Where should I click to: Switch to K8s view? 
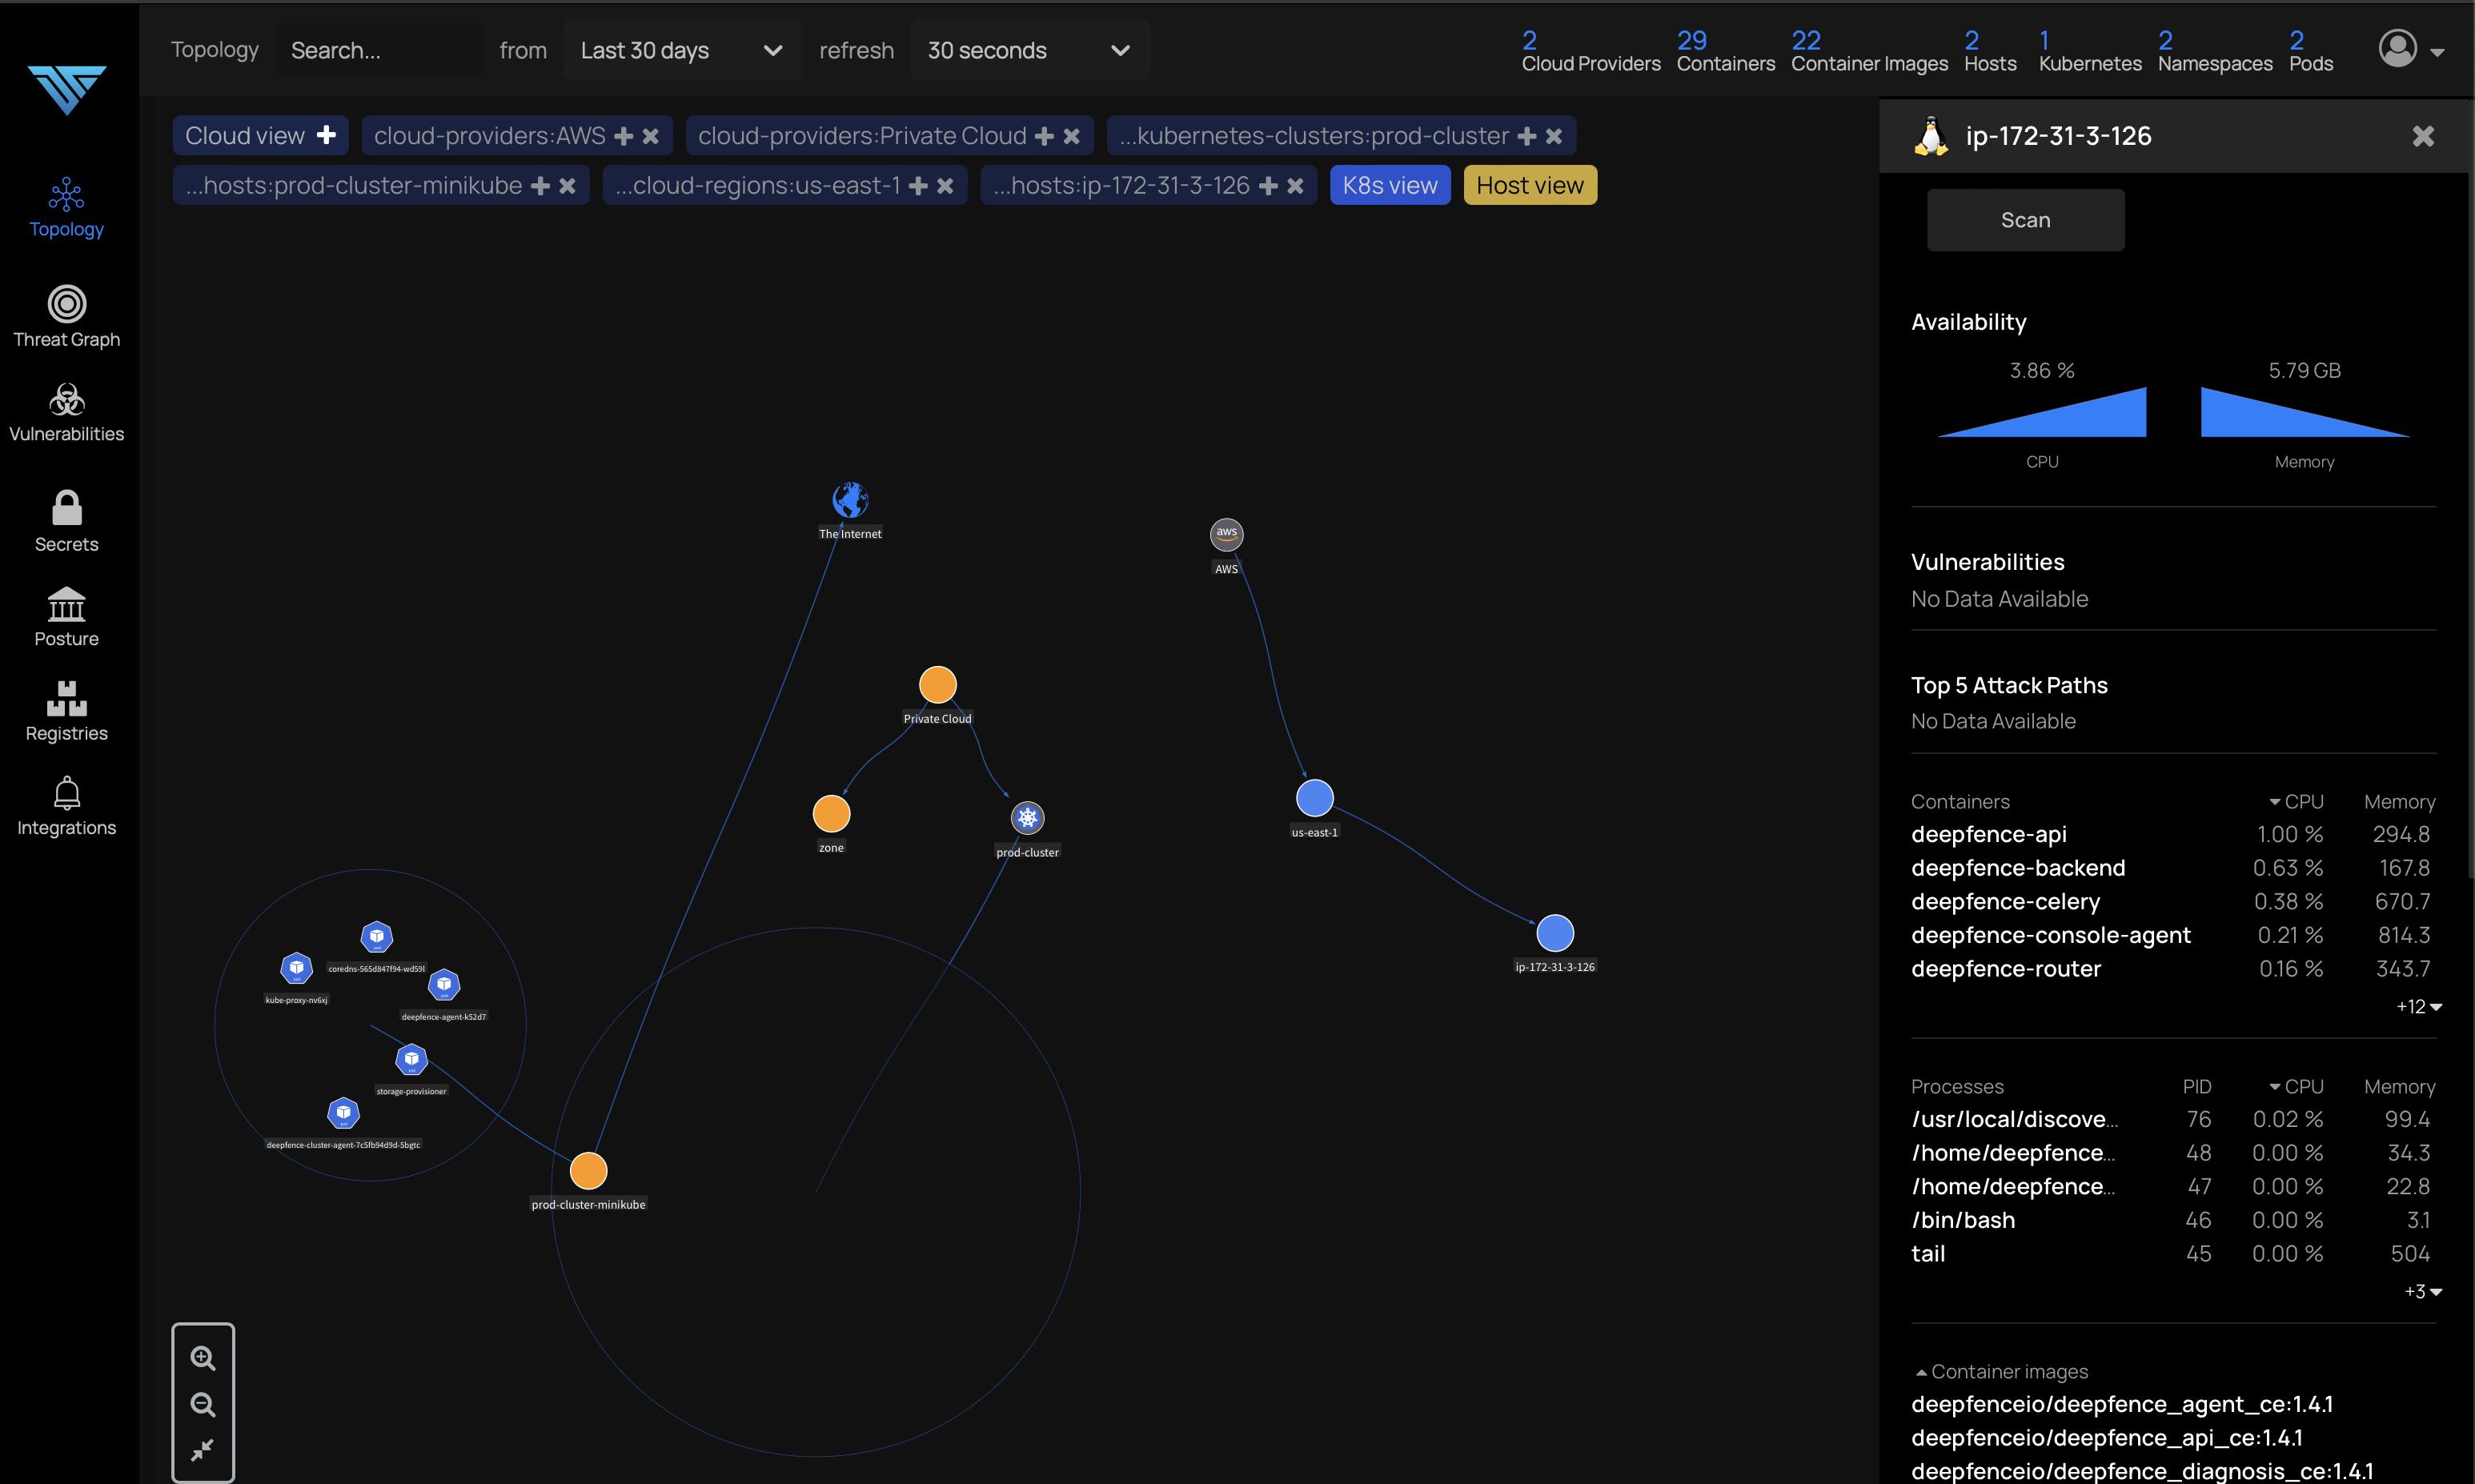1389,185
